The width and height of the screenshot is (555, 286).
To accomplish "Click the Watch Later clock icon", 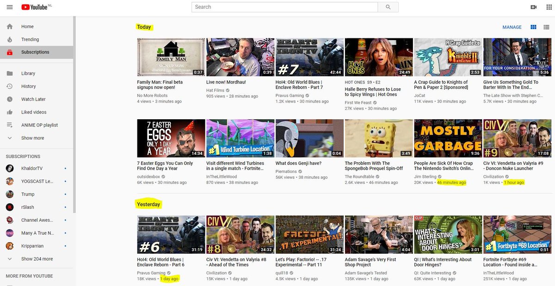I will tap(10, 99).
